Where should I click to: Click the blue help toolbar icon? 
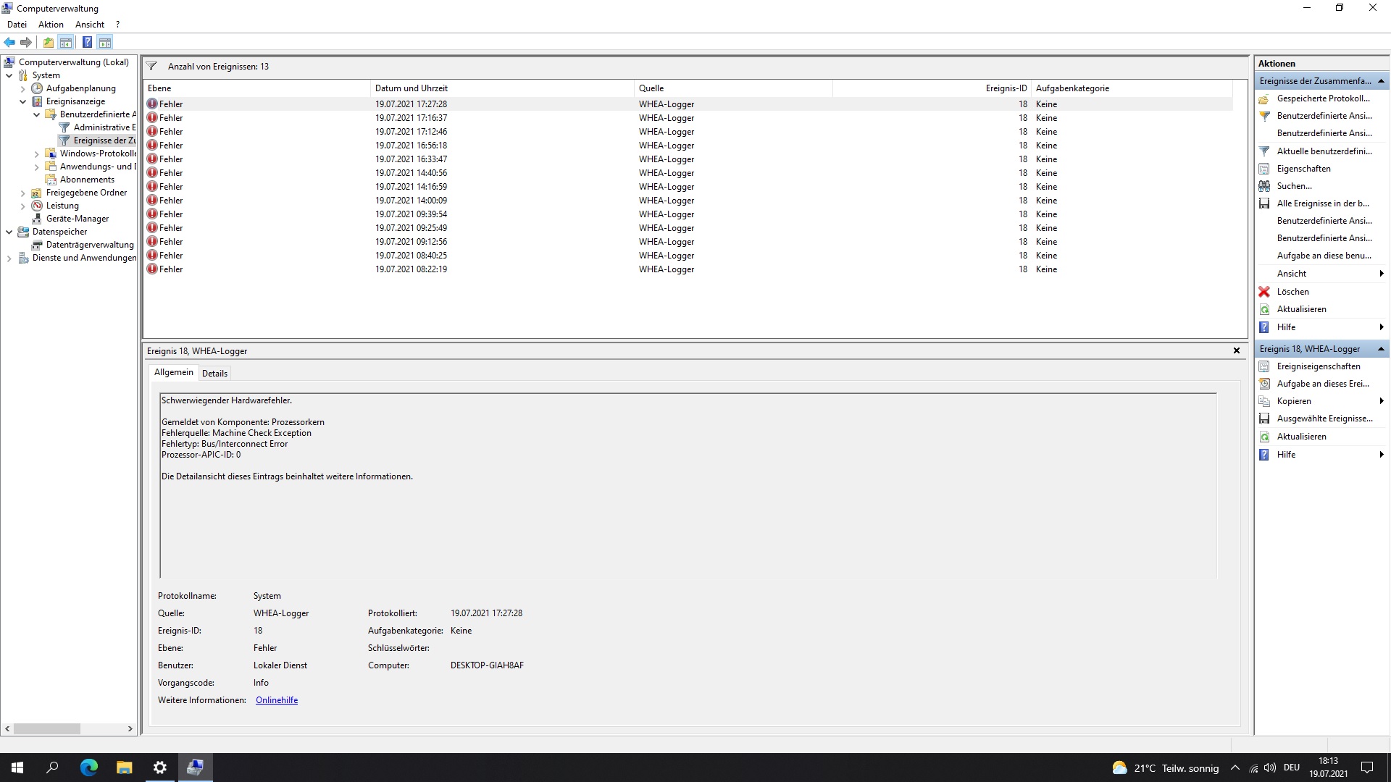pos(87,42)
